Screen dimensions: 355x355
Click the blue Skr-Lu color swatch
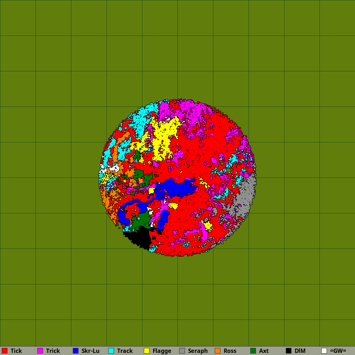click(x=76, y=351)
